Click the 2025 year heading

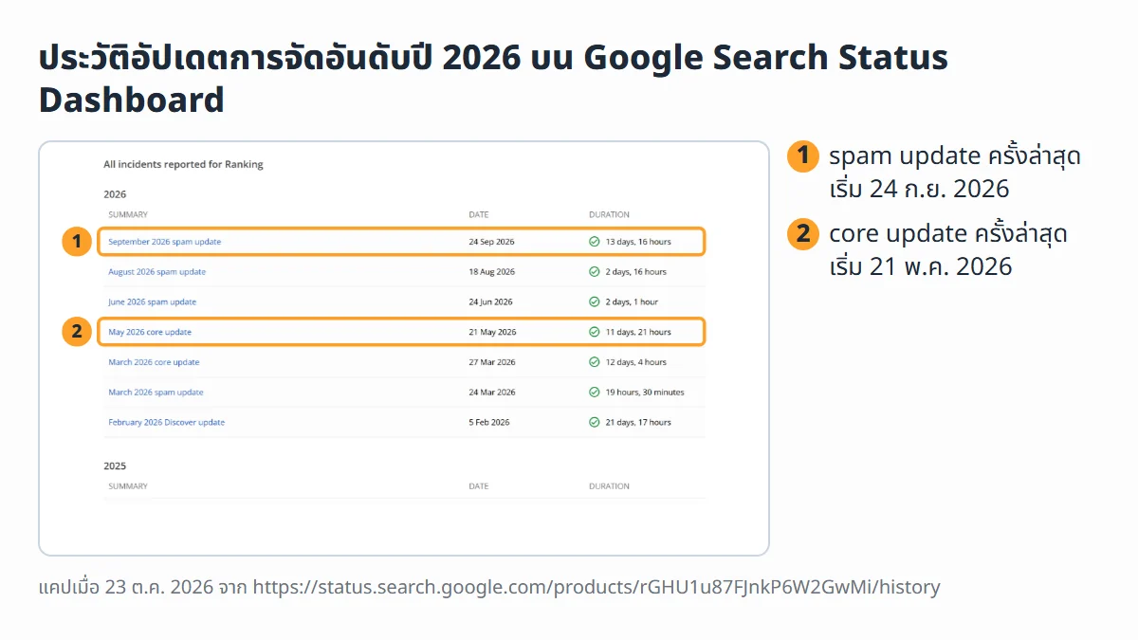tap(115, 466)
